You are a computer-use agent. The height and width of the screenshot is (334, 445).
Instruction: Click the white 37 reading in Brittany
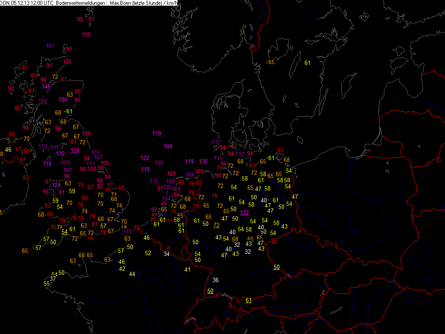53,279
